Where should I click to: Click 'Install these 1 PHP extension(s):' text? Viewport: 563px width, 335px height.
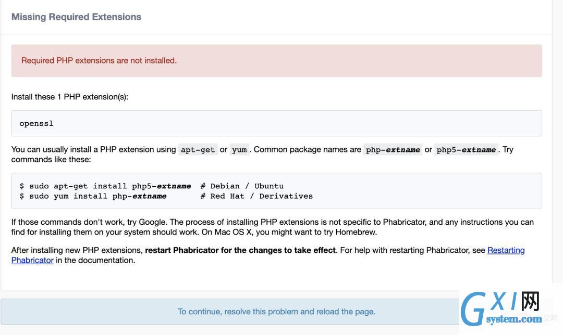click(70, 97)
